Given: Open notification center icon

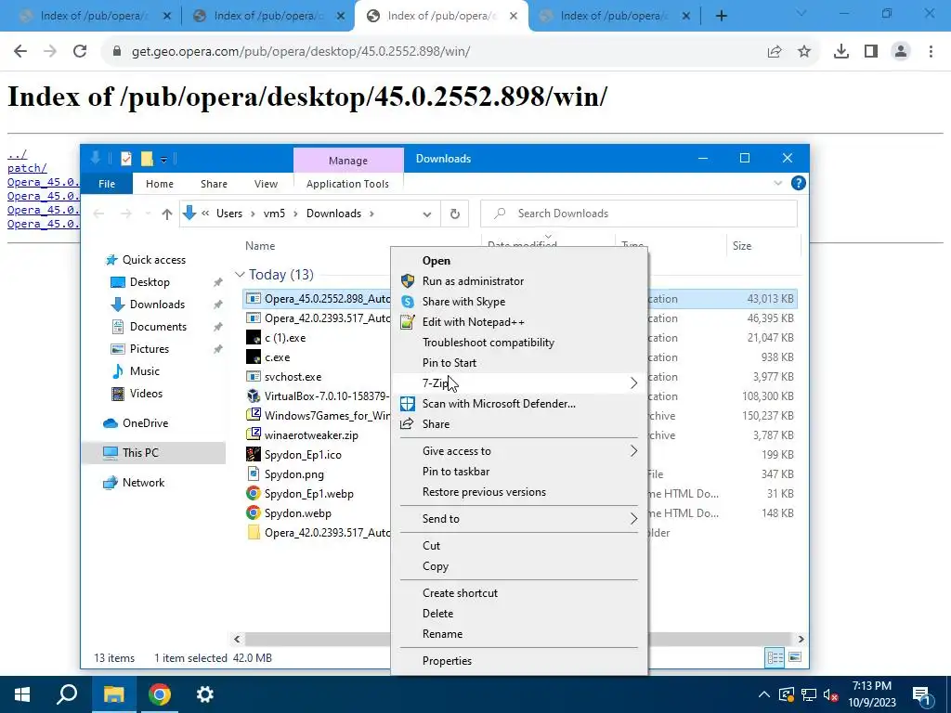Looking at the screenshot, I should [x=922, y=694].
